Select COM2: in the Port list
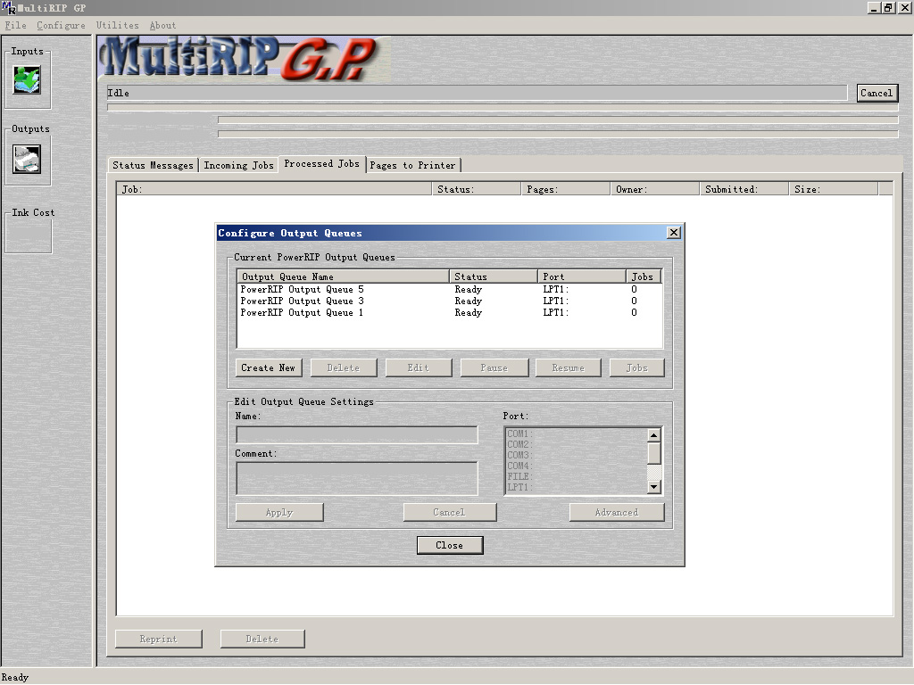The width and height of the screenshot is (914, 685). [576, 444]
